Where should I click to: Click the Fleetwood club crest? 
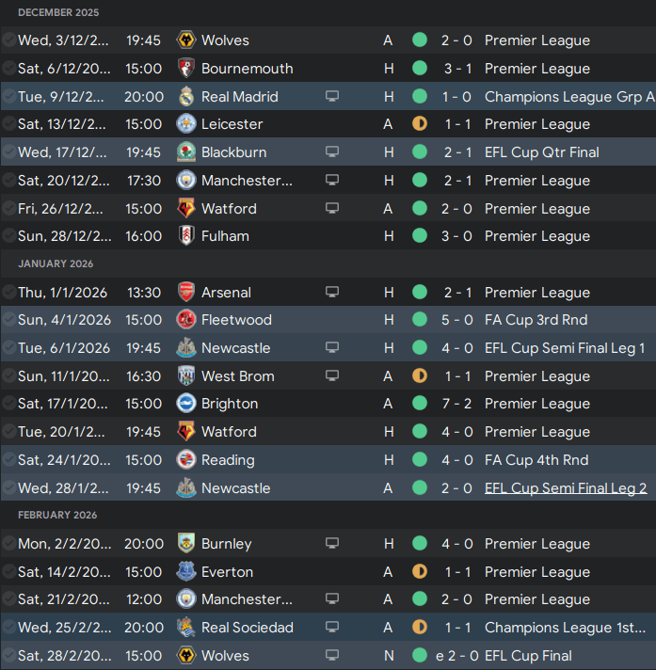click(186, 320)
